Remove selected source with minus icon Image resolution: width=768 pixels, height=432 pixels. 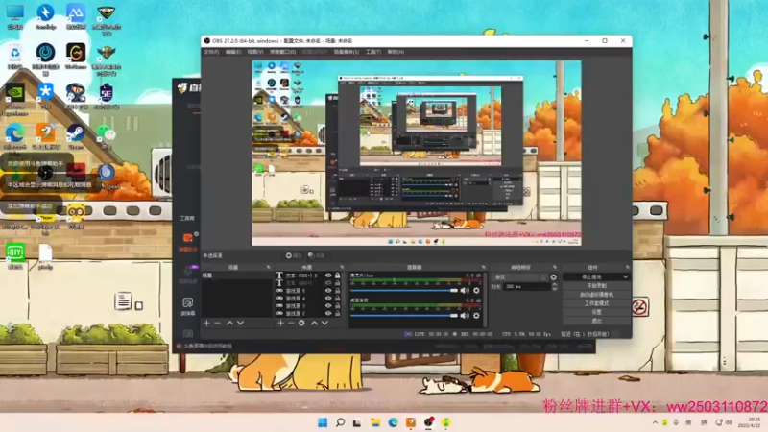click(291, 324)
